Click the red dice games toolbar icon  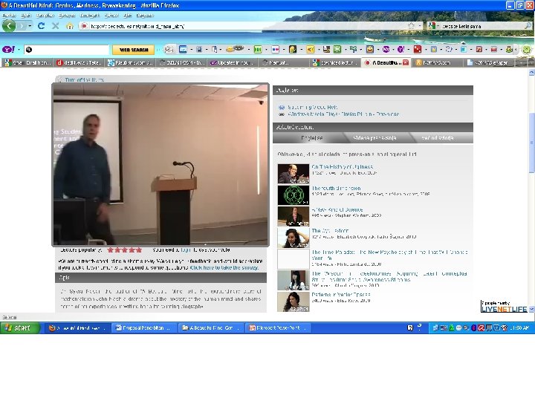(x=418, y=50)
